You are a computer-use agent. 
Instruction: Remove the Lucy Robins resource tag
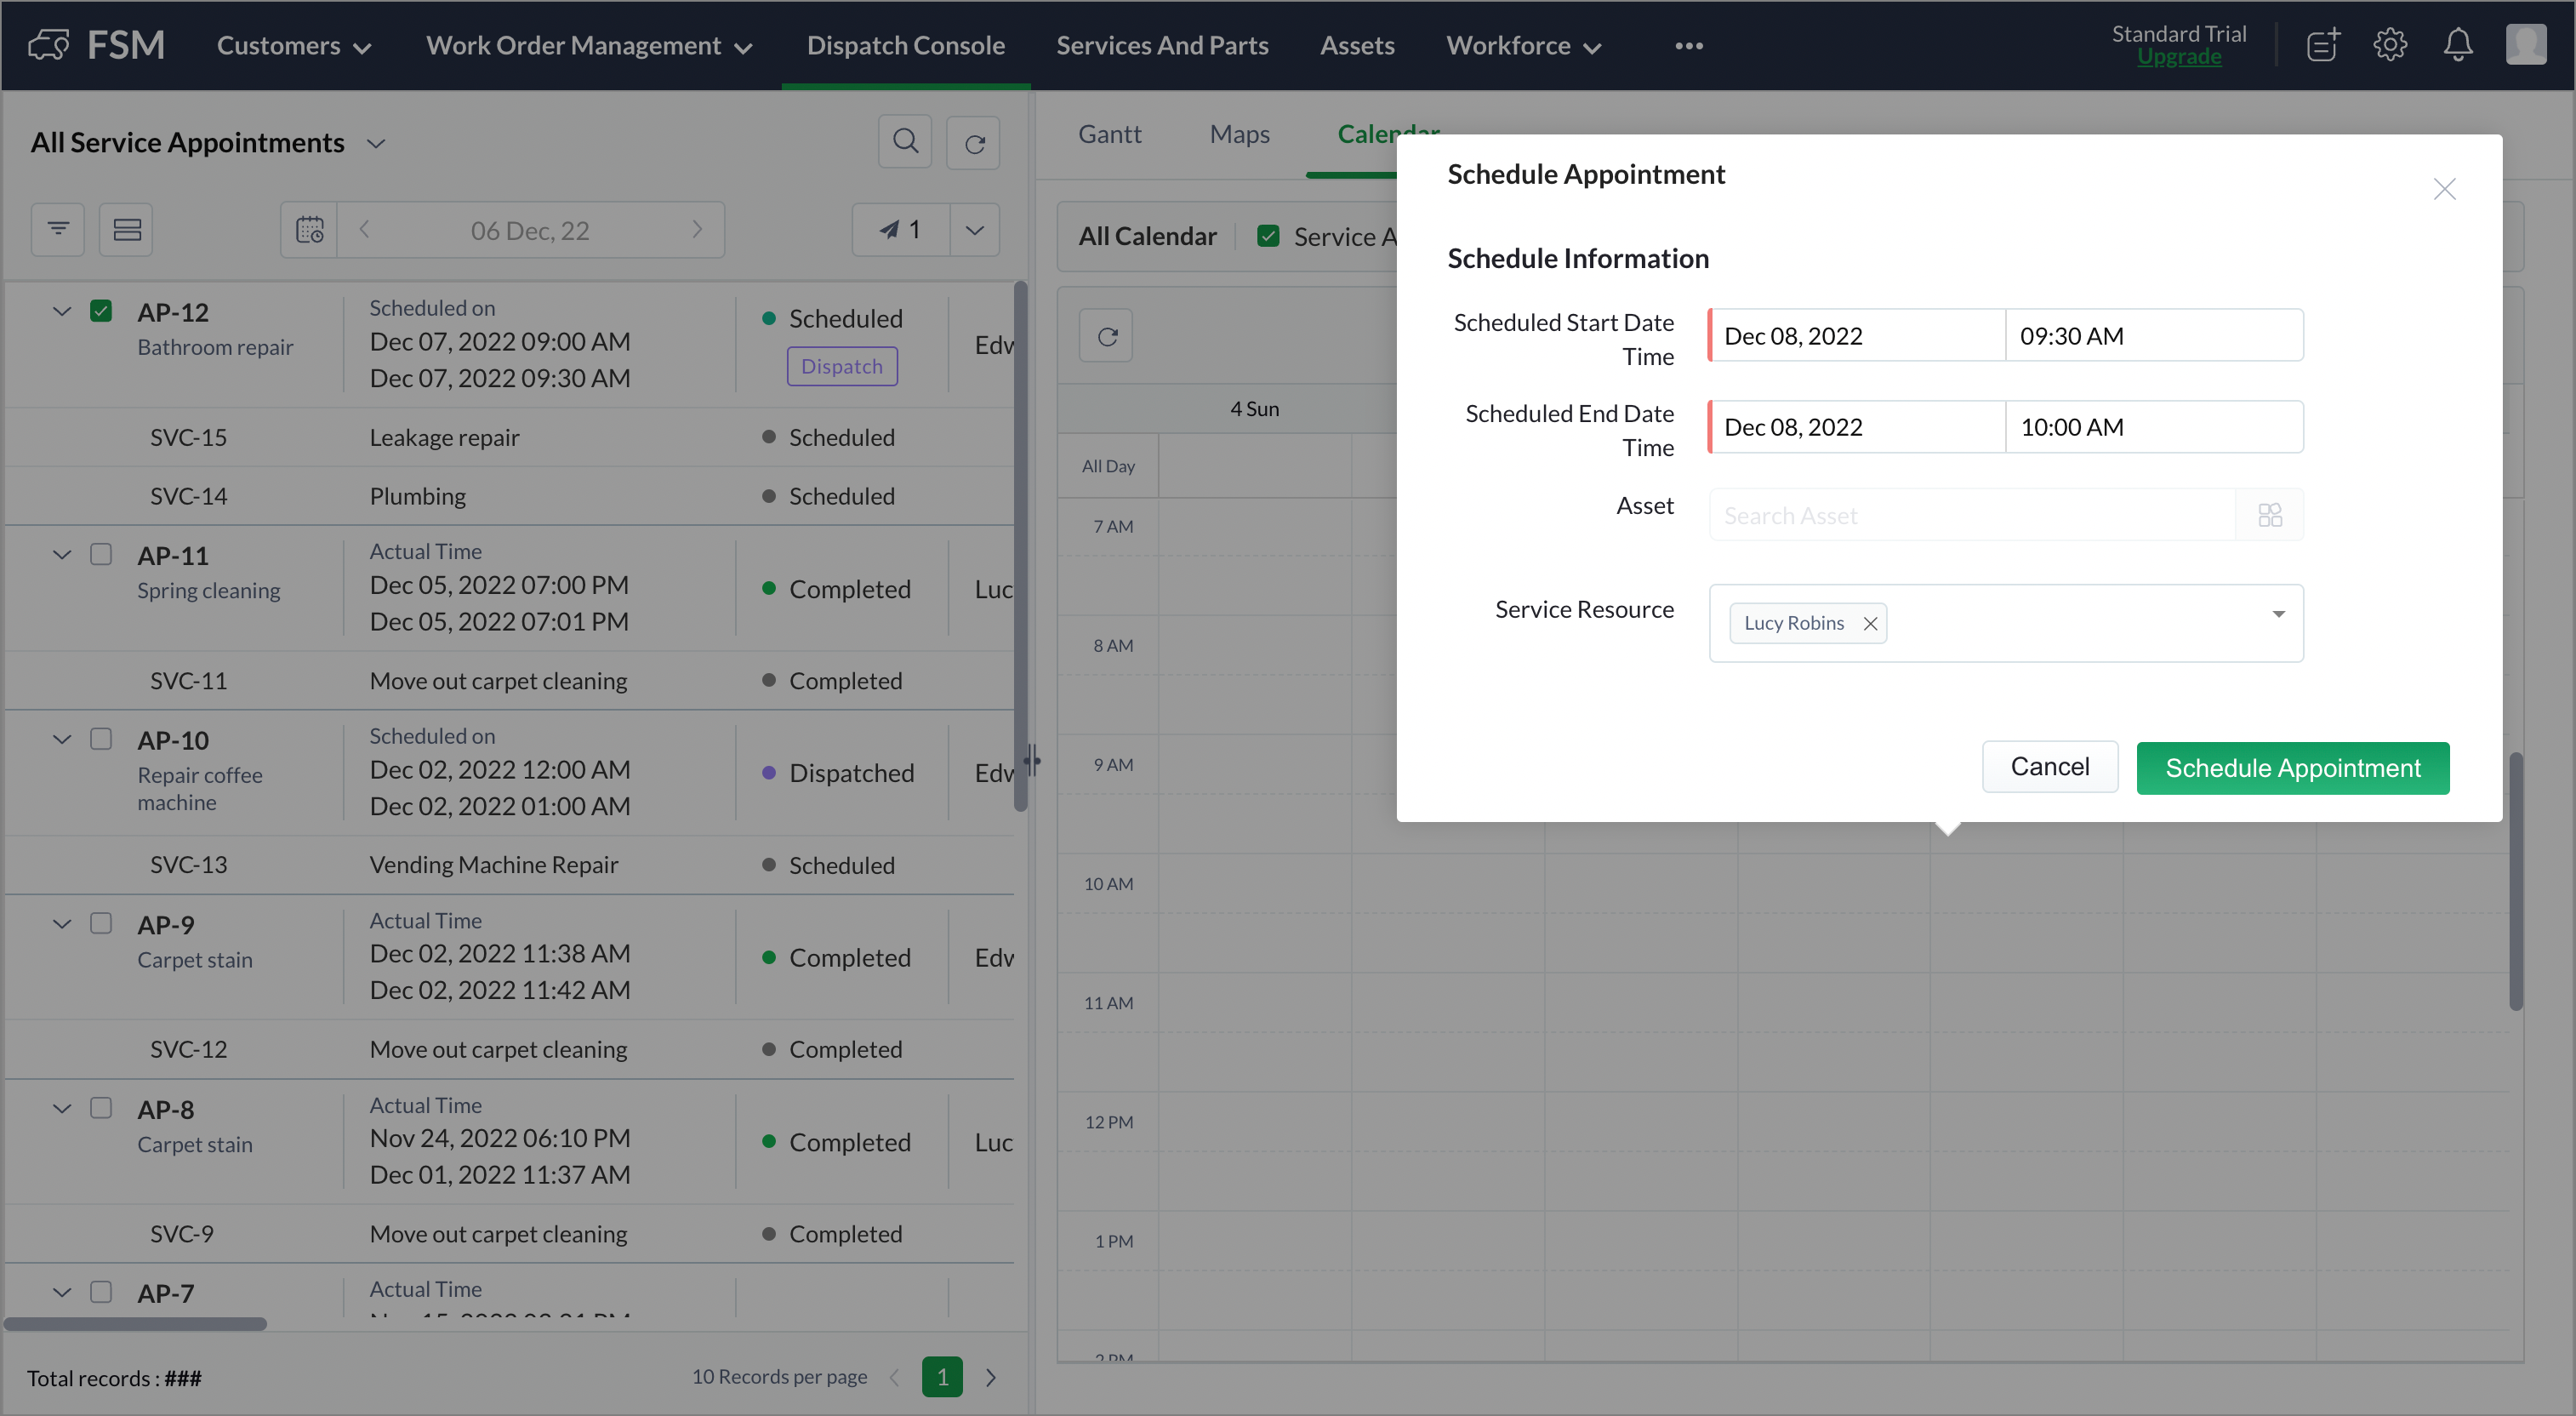[x=1869, y=623]
